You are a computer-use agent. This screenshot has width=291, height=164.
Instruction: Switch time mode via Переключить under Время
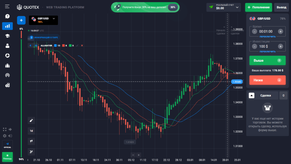coord(267,37)
